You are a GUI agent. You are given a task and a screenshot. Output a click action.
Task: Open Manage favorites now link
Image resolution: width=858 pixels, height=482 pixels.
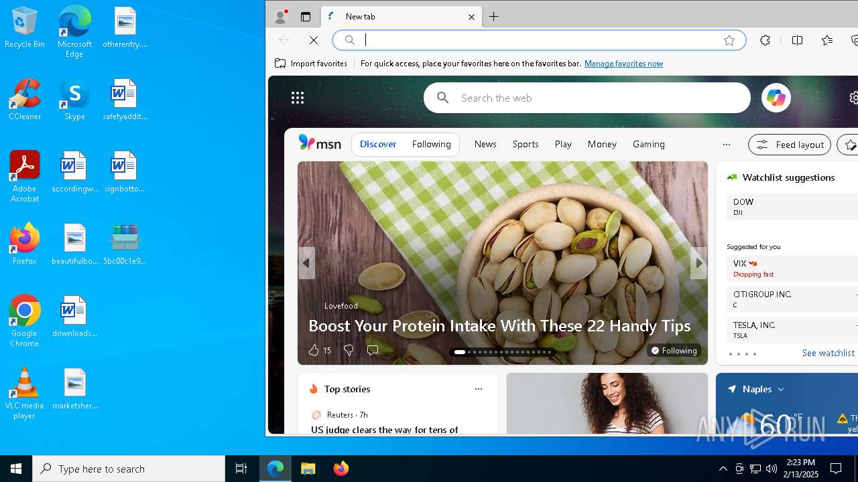623,64
